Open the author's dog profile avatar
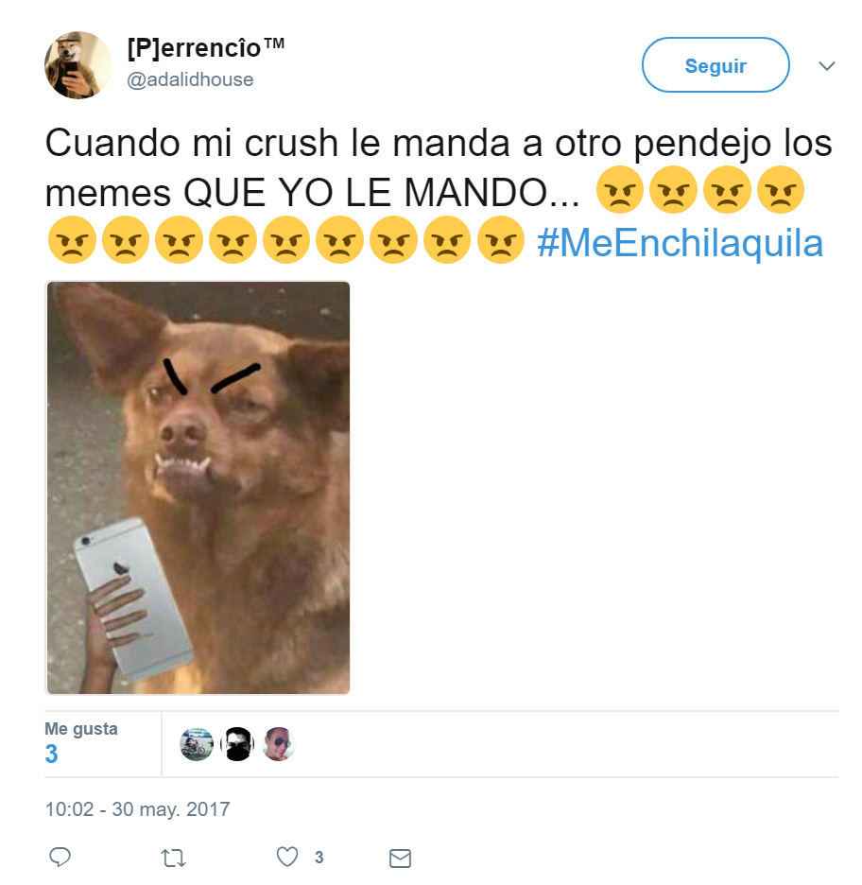862x885 pixels. (78, 65)
